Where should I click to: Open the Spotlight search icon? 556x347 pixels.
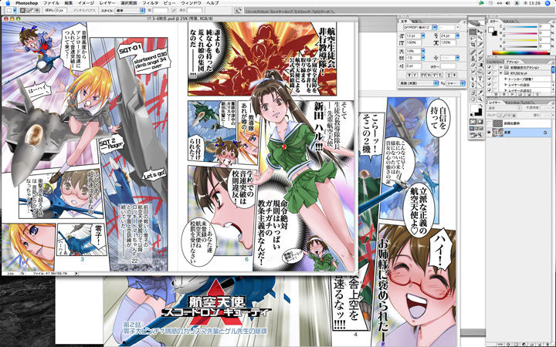tap(548, 3)
